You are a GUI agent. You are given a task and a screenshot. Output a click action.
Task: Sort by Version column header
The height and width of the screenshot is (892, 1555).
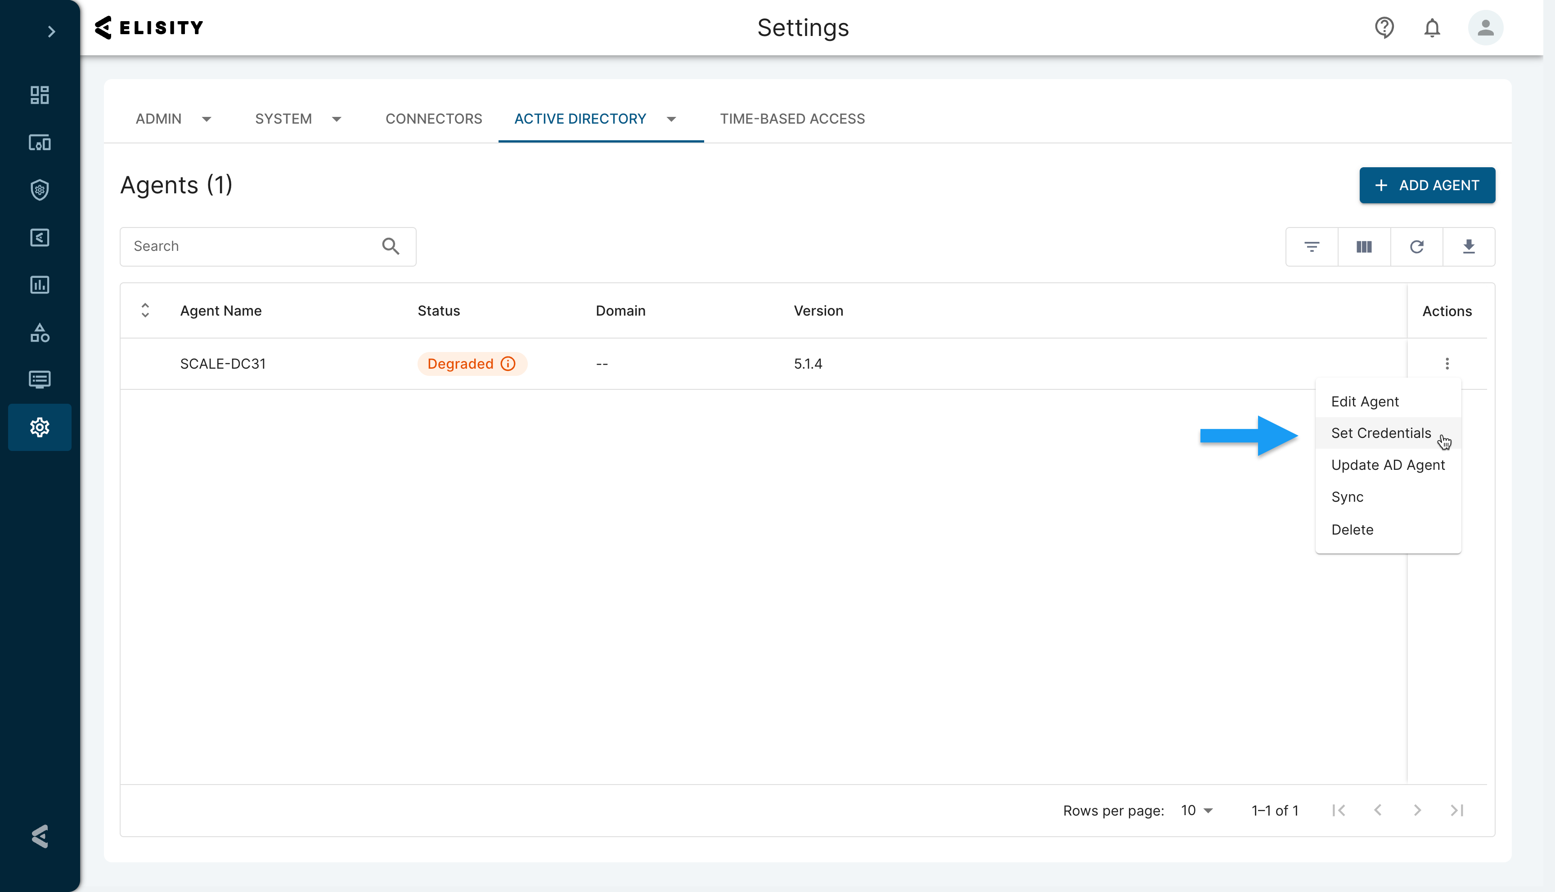[818, 311]
